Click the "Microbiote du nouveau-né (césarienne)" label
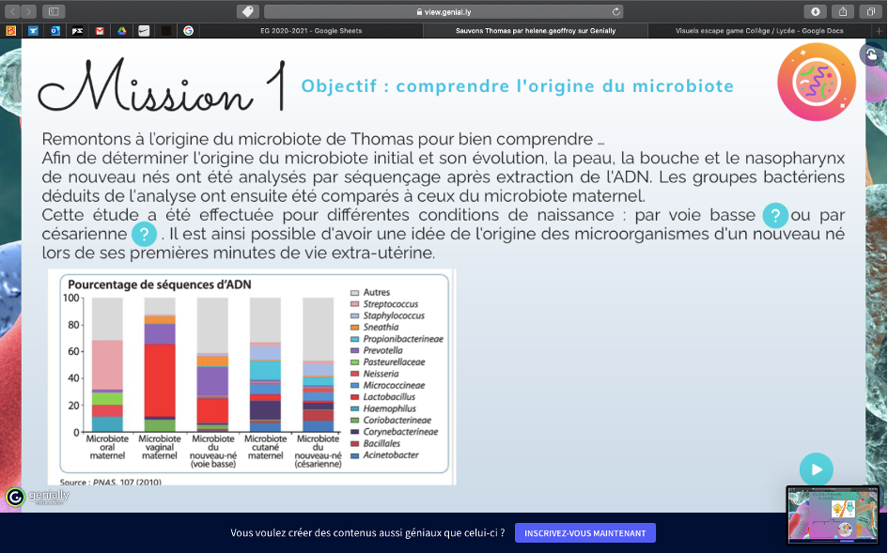888x553 pixels. [x=319, y=451]
